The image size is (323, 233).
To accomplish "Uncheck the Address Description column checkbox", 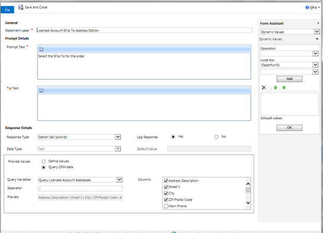I will (166, 181).
